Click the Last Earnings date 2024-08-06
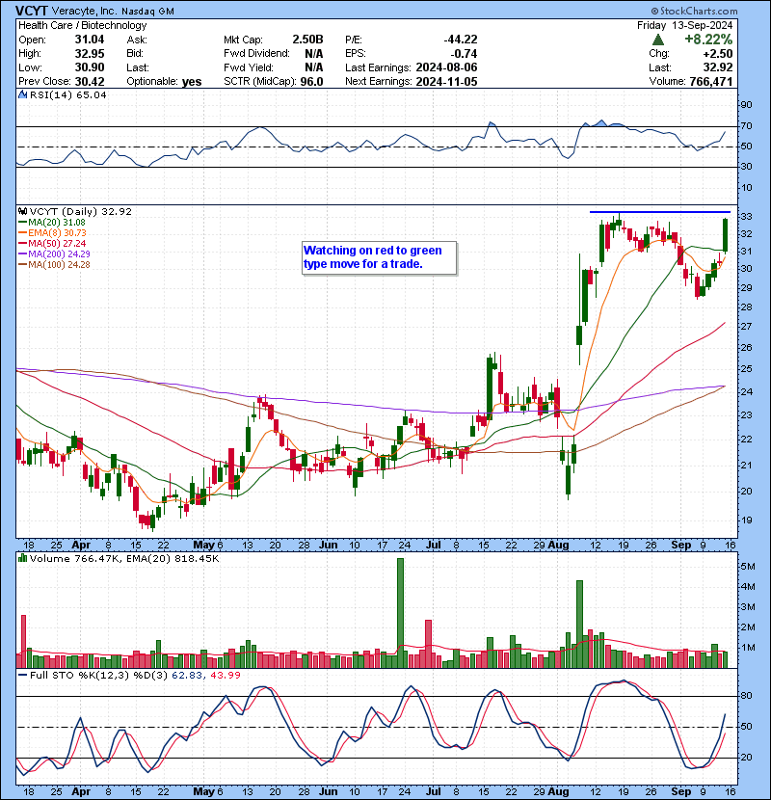 pos(446,67)
